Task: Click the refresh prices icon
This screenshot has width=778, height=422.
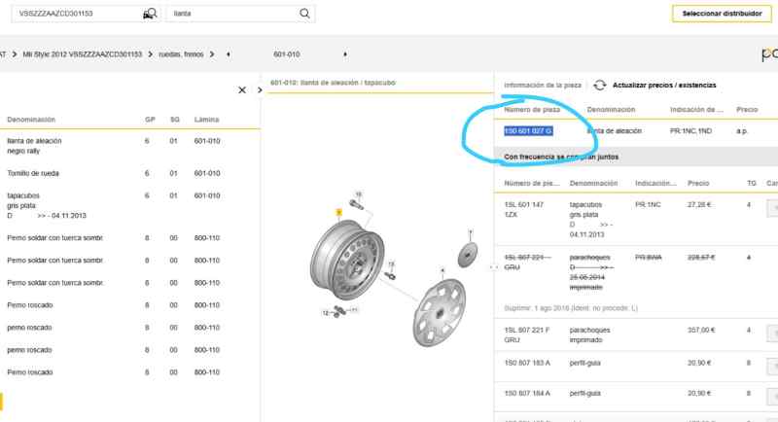Action: coord(600,86)
